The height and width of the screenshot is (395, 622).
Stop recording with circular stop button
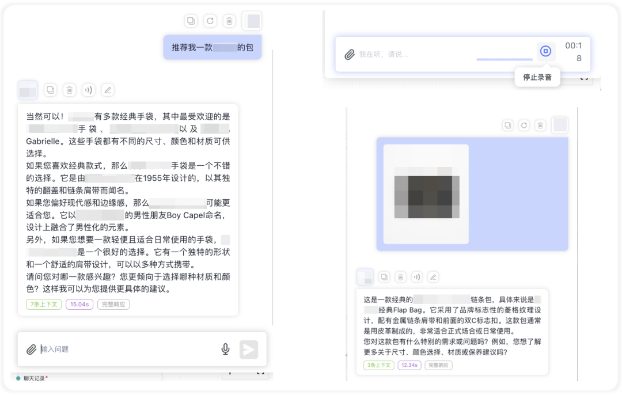545,51
